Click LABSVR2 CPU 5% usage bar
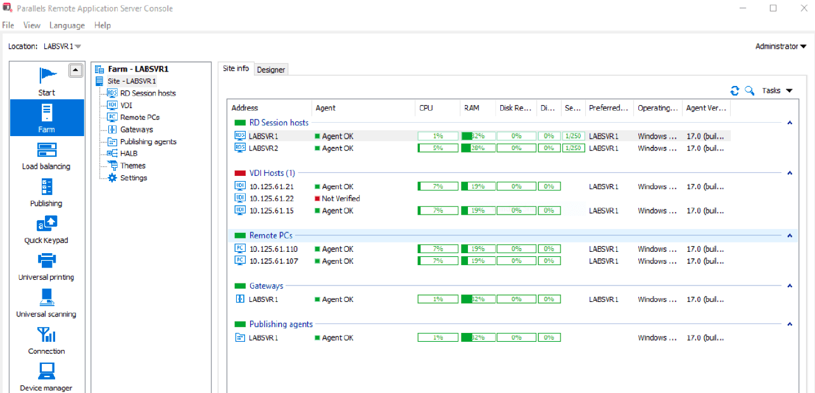Screen dimensions: 815x393 point(438,148)
